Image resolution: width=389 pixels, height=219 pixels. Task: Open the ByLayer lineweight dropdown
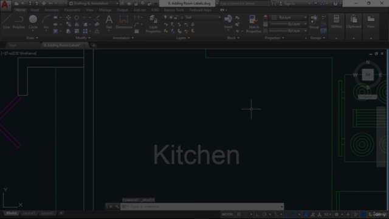tap(288, 24)
